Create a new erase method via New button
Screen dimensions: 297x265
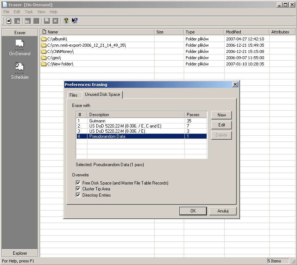pos(221,115)
